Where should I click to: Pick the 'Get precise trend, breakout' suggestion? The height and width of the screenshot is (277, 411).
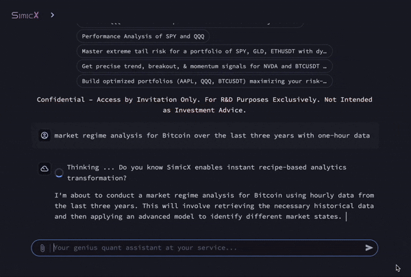pos(204,66)
